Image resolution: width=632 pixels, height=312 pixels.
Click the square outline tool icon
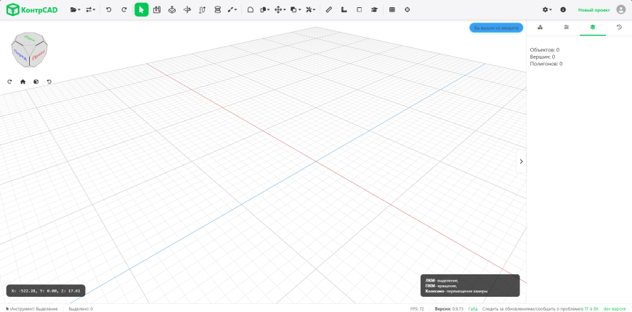[359, 9]
